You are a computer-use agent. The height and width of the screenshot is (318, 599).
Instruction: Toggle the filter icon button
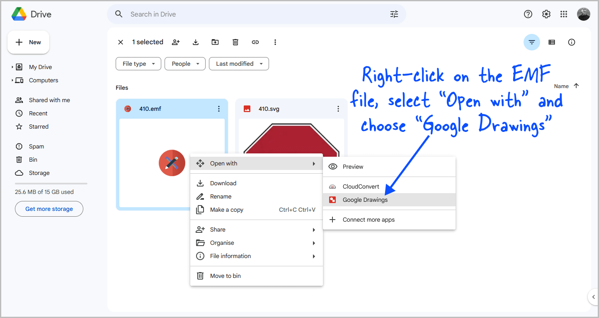[x=532, y=42]
